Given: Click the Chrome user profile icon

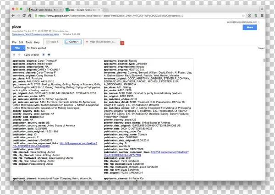Looking at the screenshot, I should 262,9.
